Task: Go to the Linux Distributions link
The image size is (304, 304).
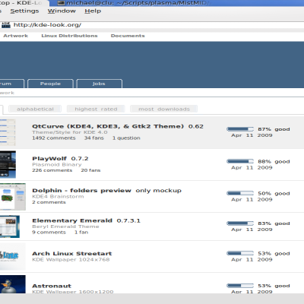Action: click(x=69, y=36)
